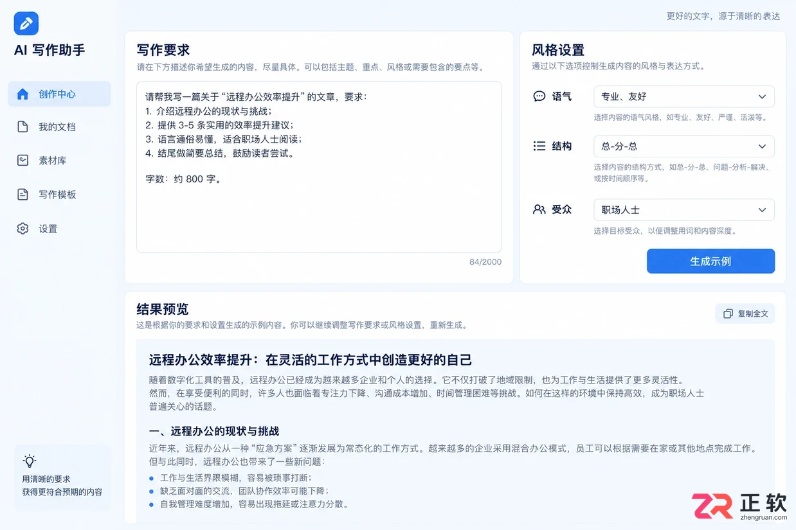
Task: Go to 我的文档 page
Action: point(59,127)
